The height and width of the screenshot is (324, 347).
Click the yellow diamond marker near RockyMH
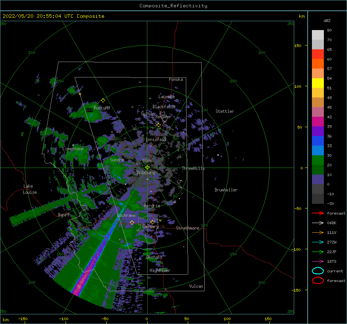103,101
